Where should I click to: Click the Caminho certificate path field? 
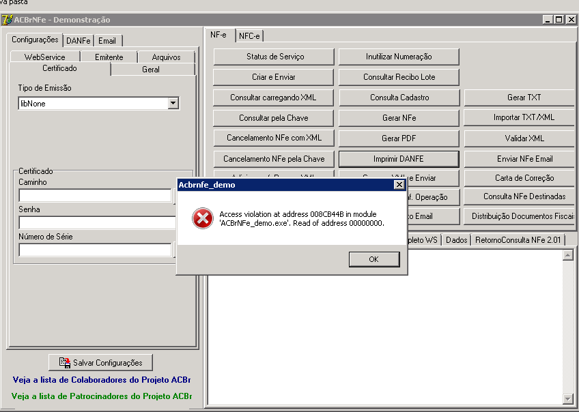point(95,196)
